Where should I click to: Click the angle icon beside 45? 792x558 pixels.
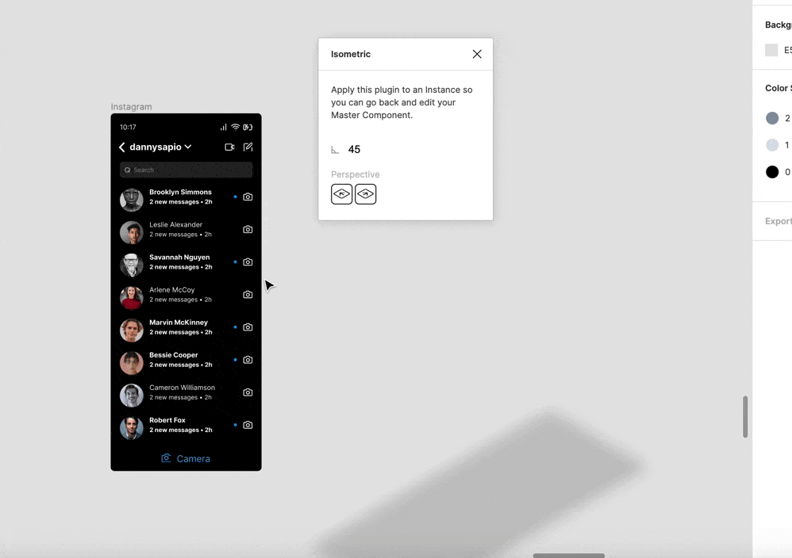335,150
